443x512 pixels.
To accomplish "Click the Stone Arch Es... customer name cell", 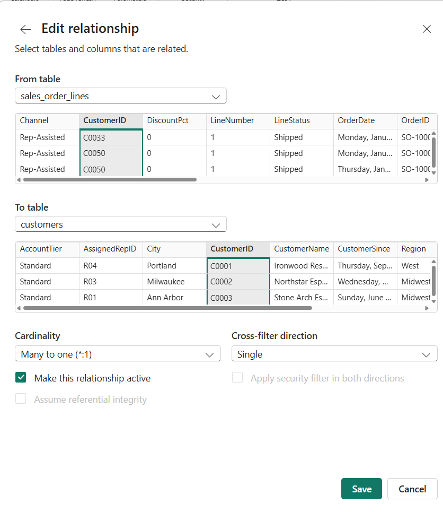I will [x=302, y=298].
